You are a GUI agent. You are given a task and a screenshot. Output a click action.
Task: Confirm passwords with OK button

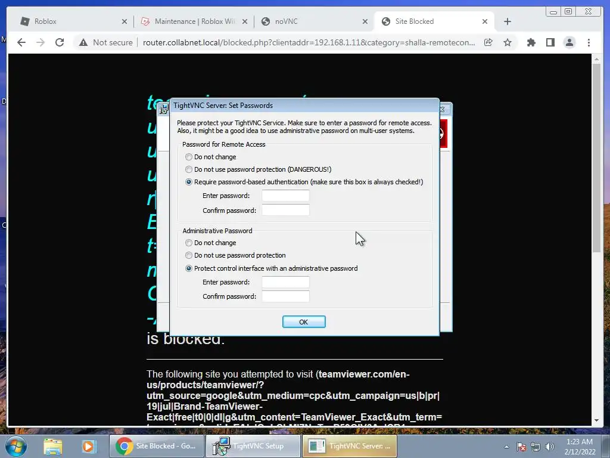[304, 321]
